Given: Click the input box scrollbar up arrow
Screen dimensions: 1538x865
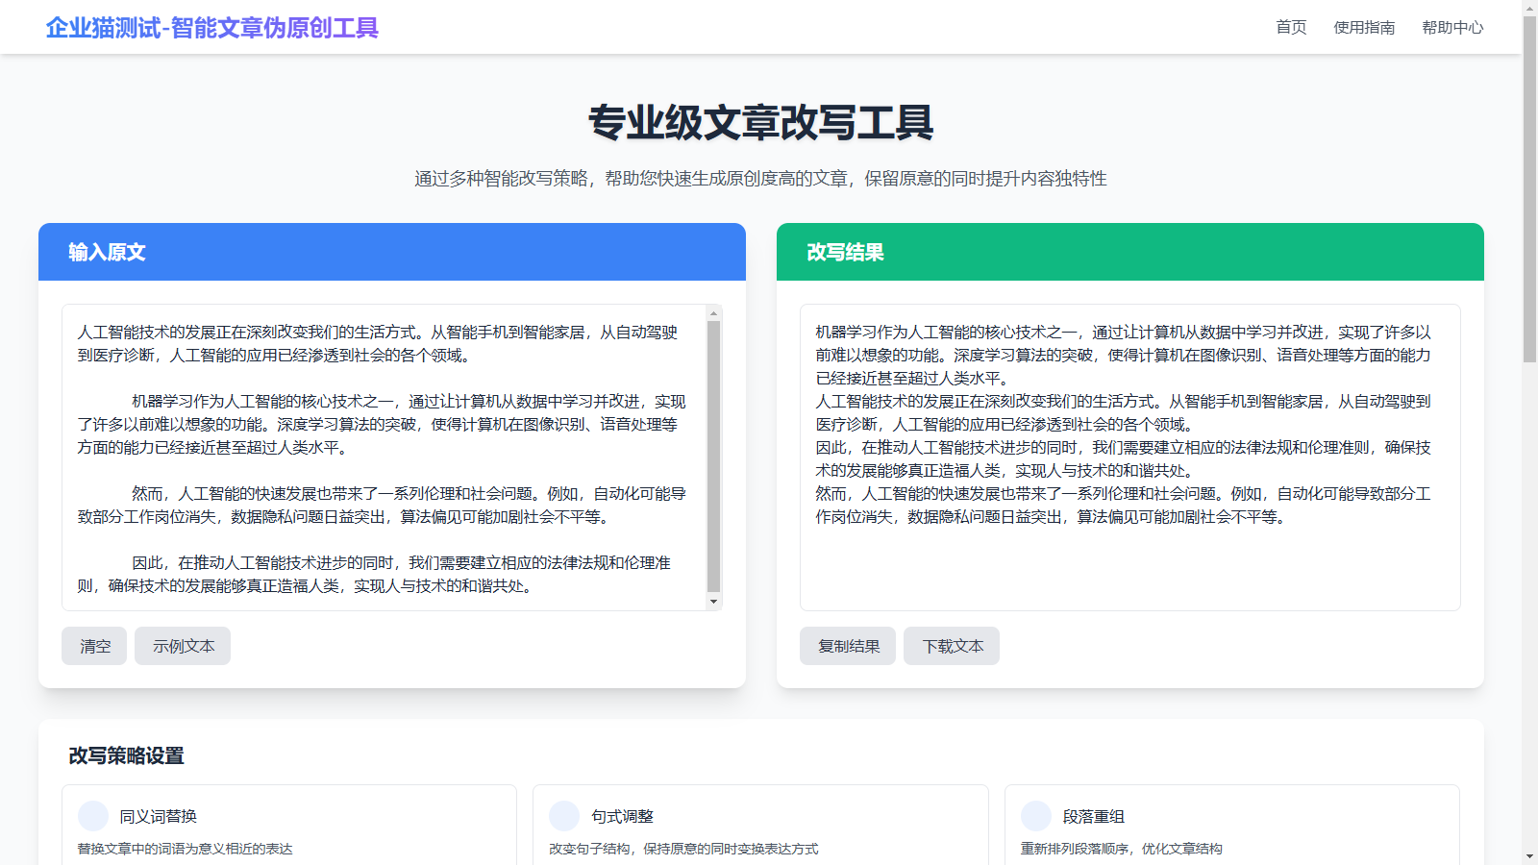Looking at the screenshot, I should point(713,313).
